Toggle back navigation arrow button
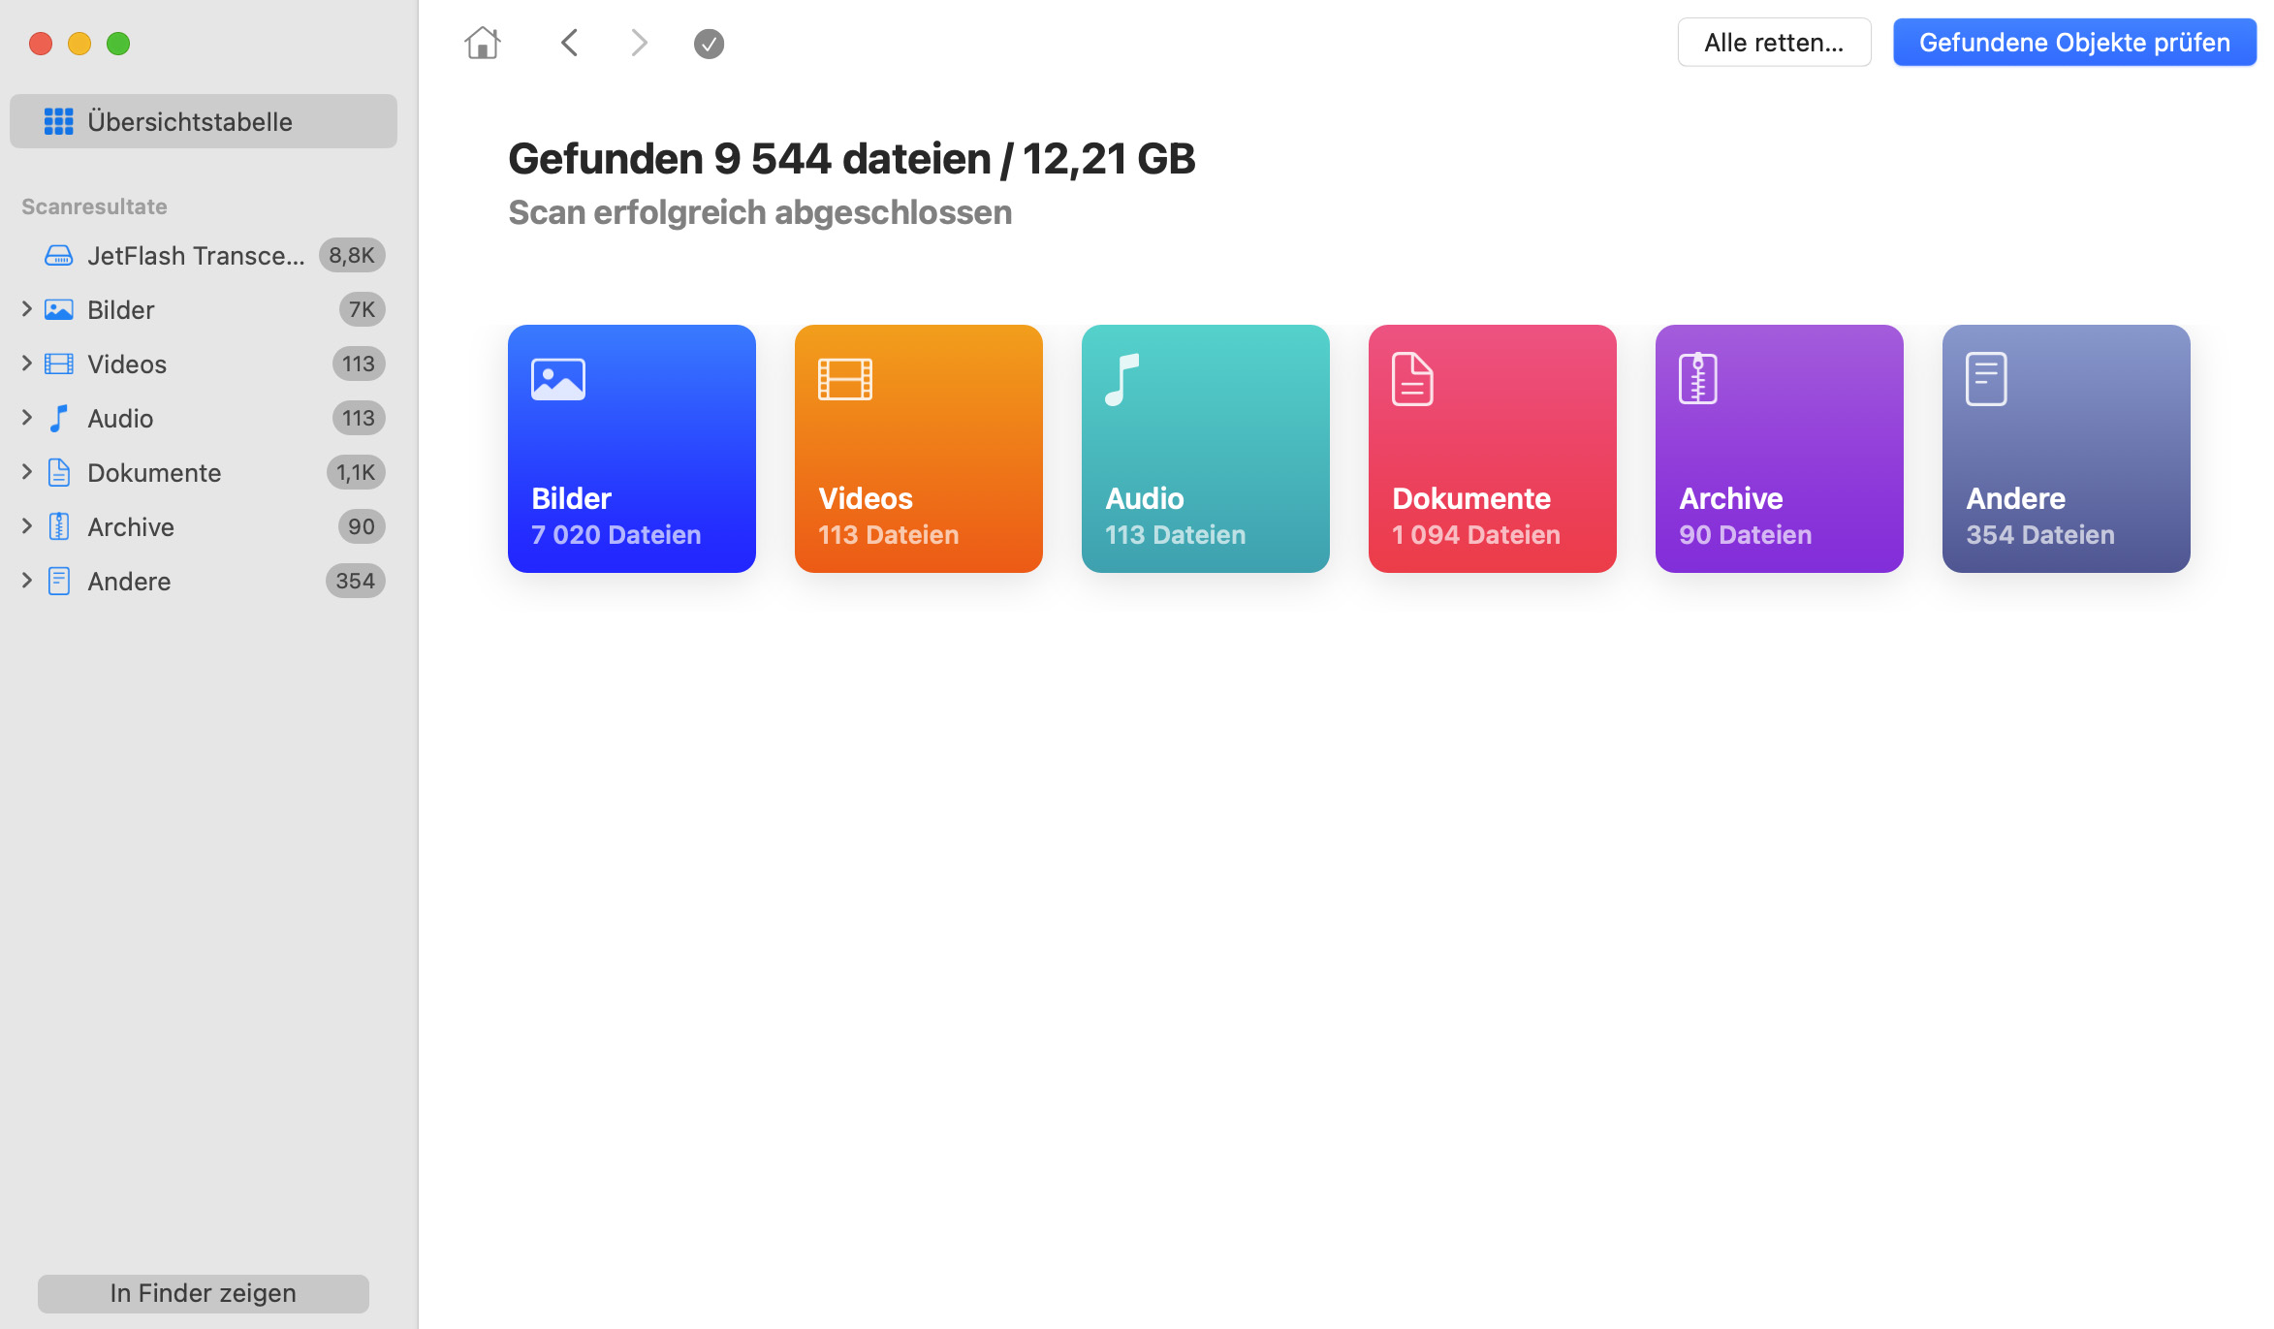This screenshot has width=2274, height=1329. point(573,43)
